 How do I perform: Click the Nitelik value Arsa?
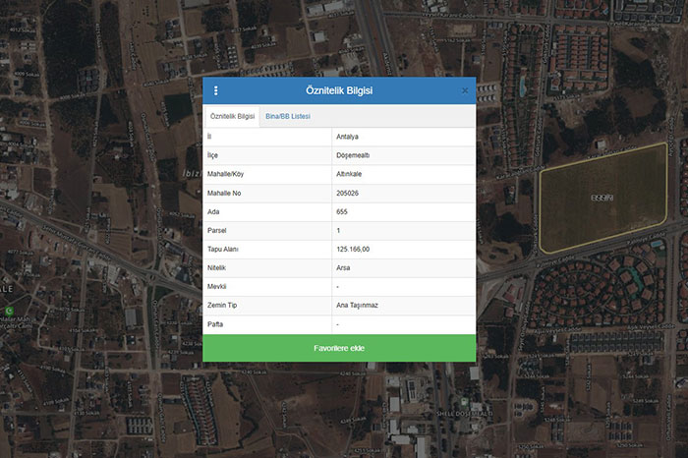[344, 267]
